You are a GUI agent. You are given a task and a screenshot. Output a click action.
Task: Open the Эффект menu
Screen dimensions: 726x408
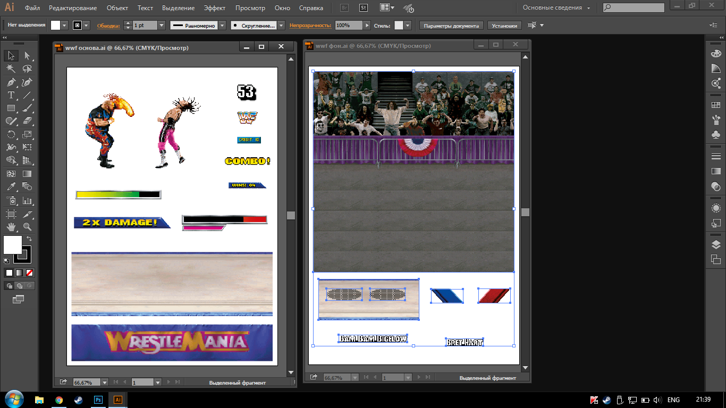[215, 8]
